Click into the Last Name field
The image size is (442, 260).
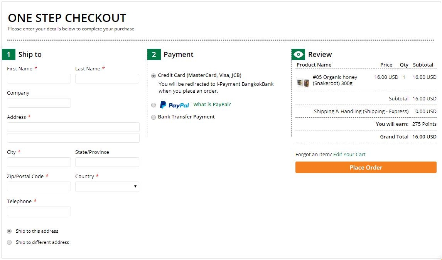pyautogui.click(x=107, y=79)
